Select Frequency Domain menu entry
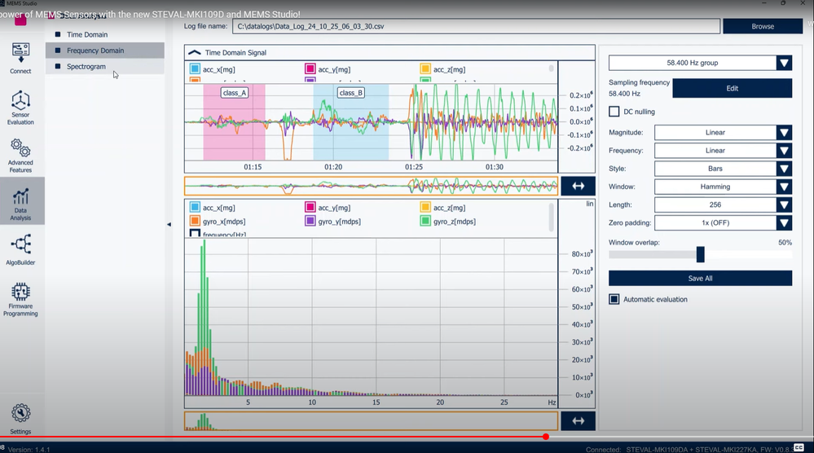 point(105,51)
